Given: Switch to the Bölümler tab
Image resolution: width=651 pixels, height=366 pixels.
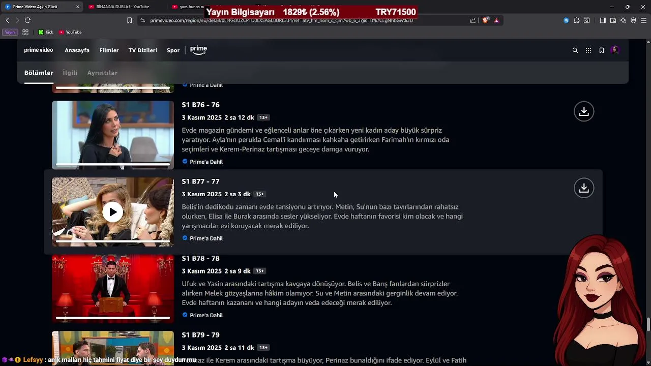Looking at the screenshot, I should pyautogui.click(x=39, y=73).
